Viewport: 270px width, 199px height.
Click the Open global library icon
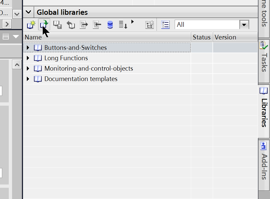coord(43,25)
